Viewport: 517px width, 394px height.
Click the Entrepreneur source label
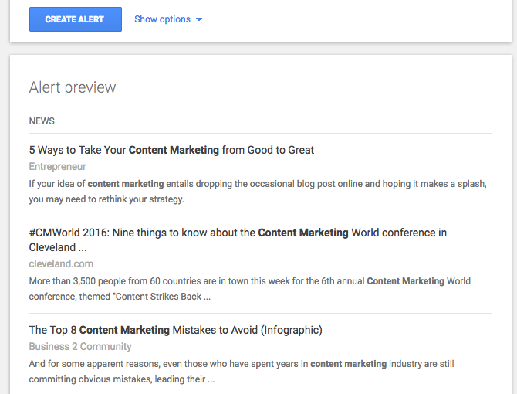click(x=58, y=166)
